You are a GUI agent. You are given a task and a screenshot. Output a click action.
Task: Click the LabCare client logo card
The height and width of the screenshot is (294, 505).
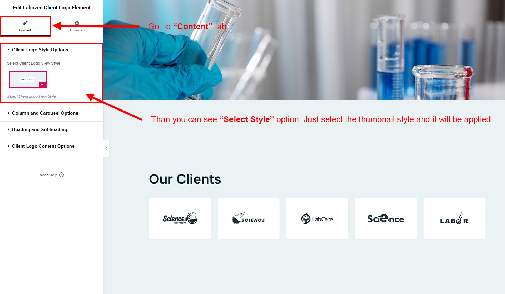pos(317,218)
